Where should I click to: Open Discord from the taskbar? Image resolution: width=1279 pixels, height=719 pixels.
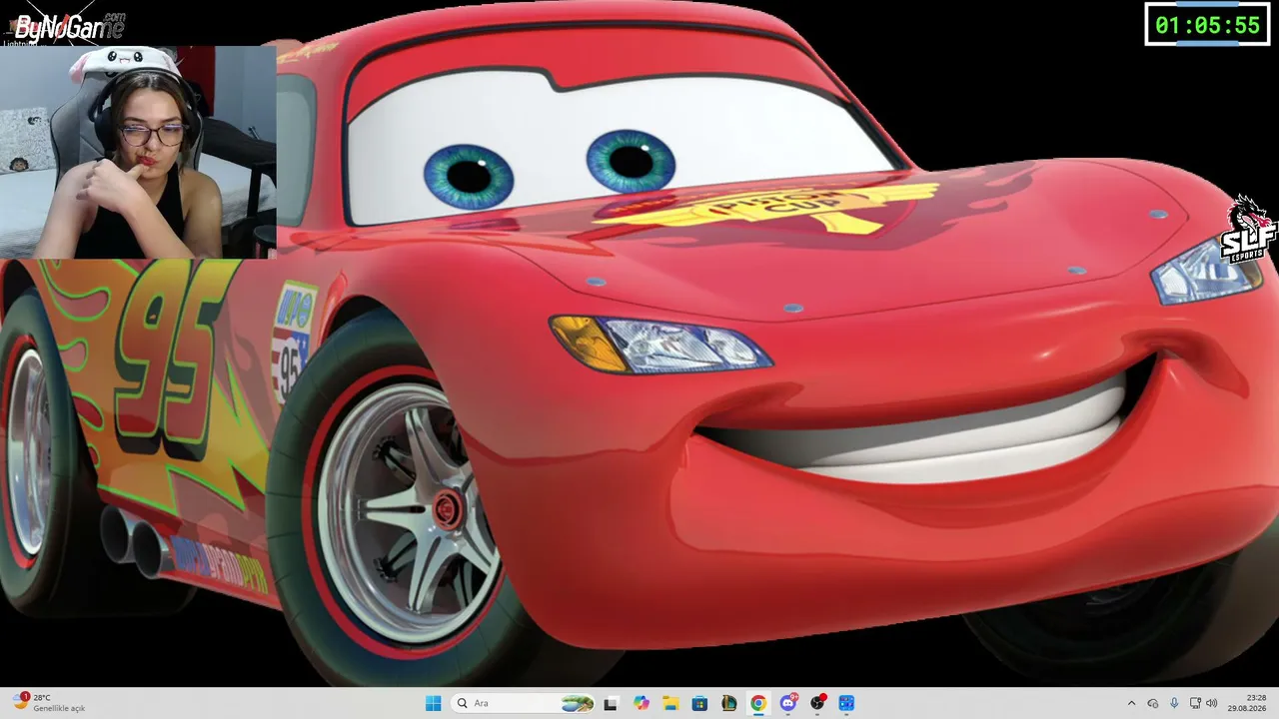click(788, 703)
